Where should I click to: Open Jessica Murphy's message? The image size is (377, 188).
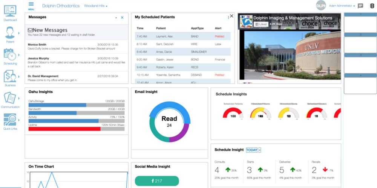(x=77, y=62)
